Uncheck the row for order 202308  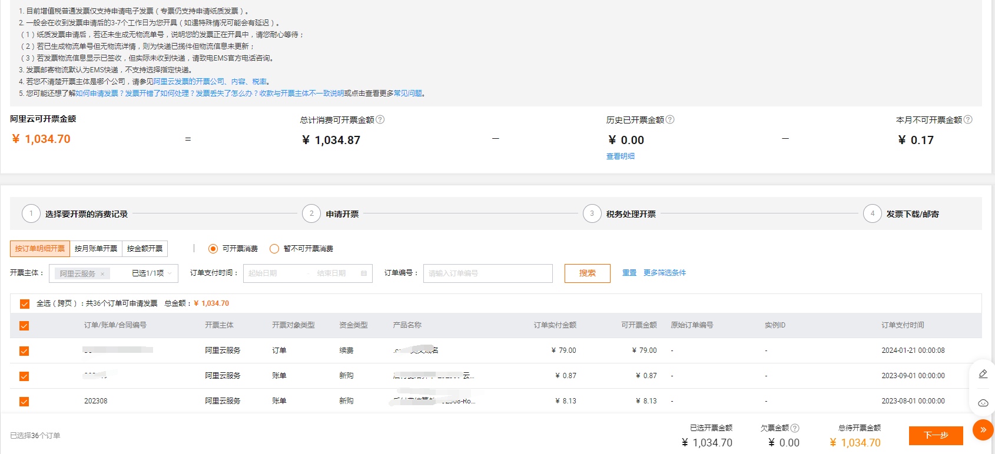point(24,402)
